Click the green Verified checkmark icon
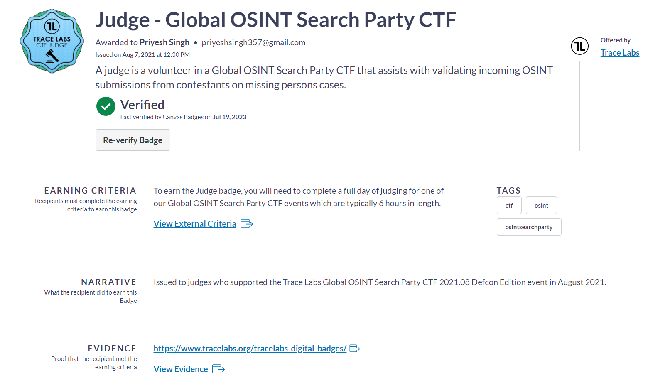 (x=106, y=106)
